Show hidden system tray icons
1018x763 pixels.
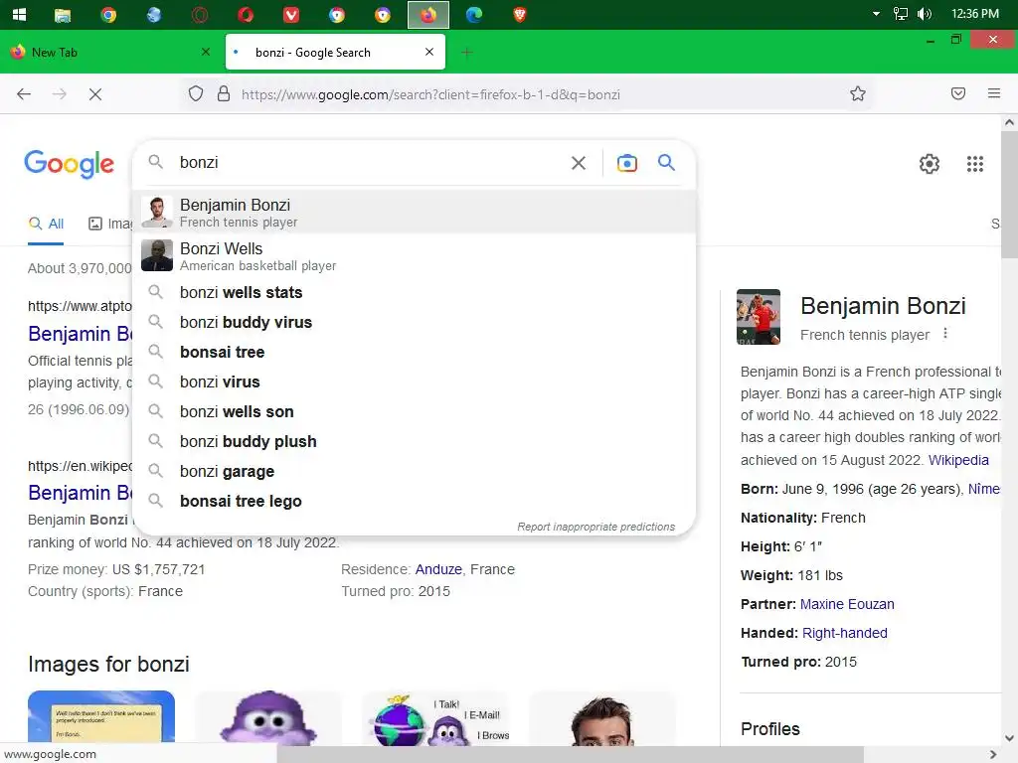(876, 14)
